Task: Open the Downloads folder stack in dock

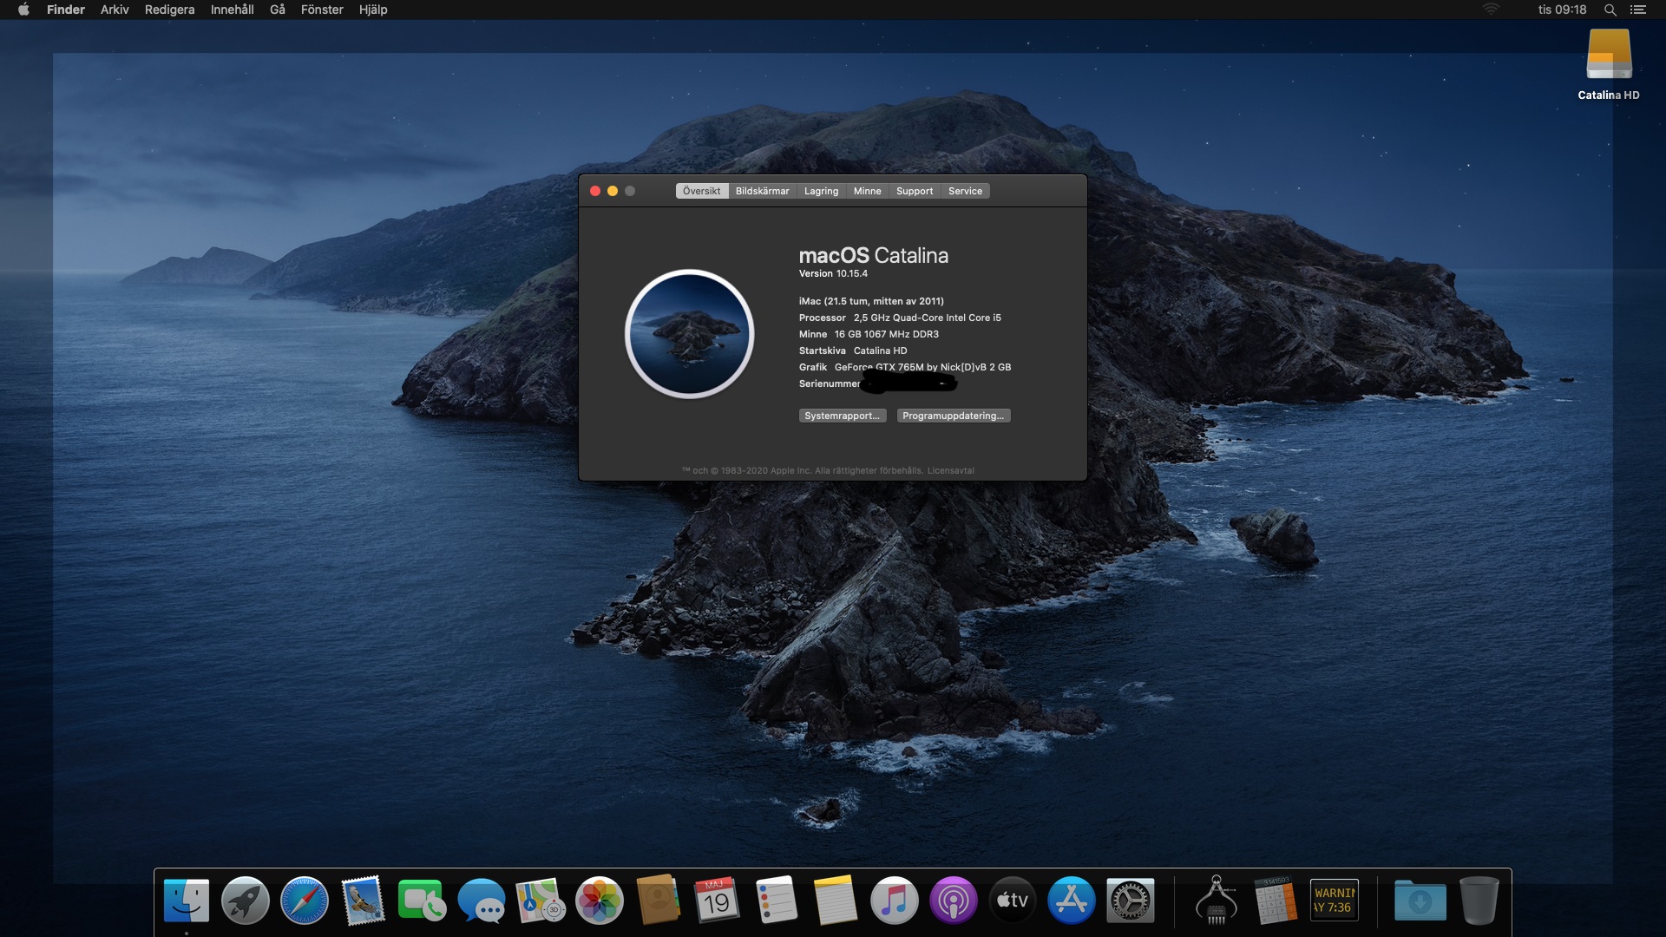Action: [1420, 901]
